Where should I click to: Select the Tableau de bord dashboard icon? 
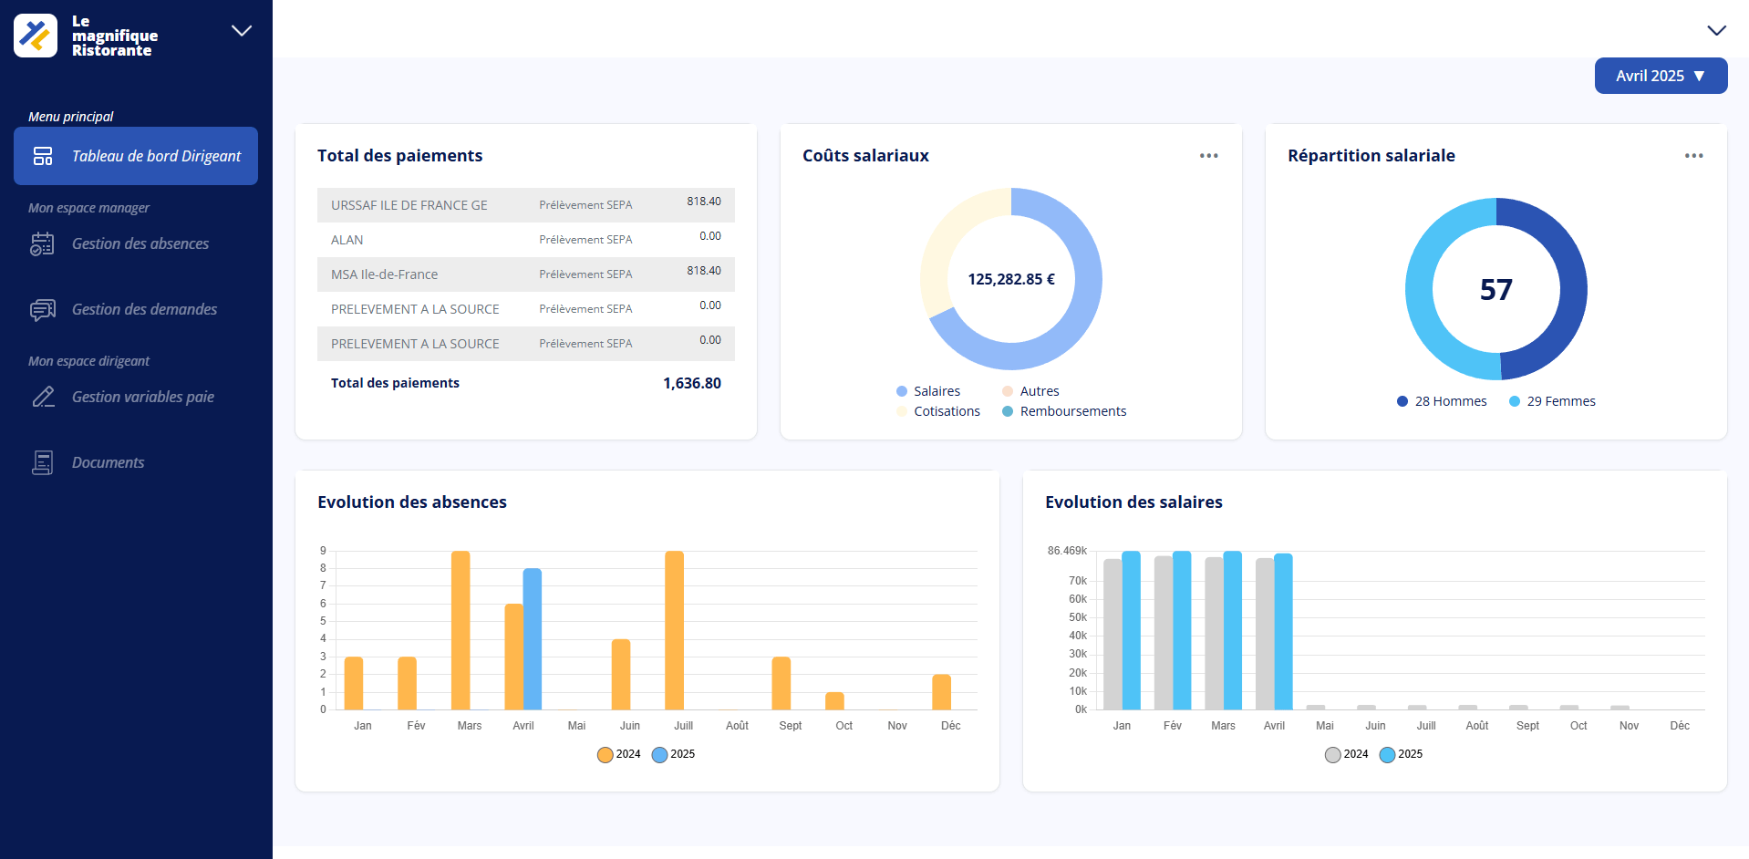pos(43,156)
